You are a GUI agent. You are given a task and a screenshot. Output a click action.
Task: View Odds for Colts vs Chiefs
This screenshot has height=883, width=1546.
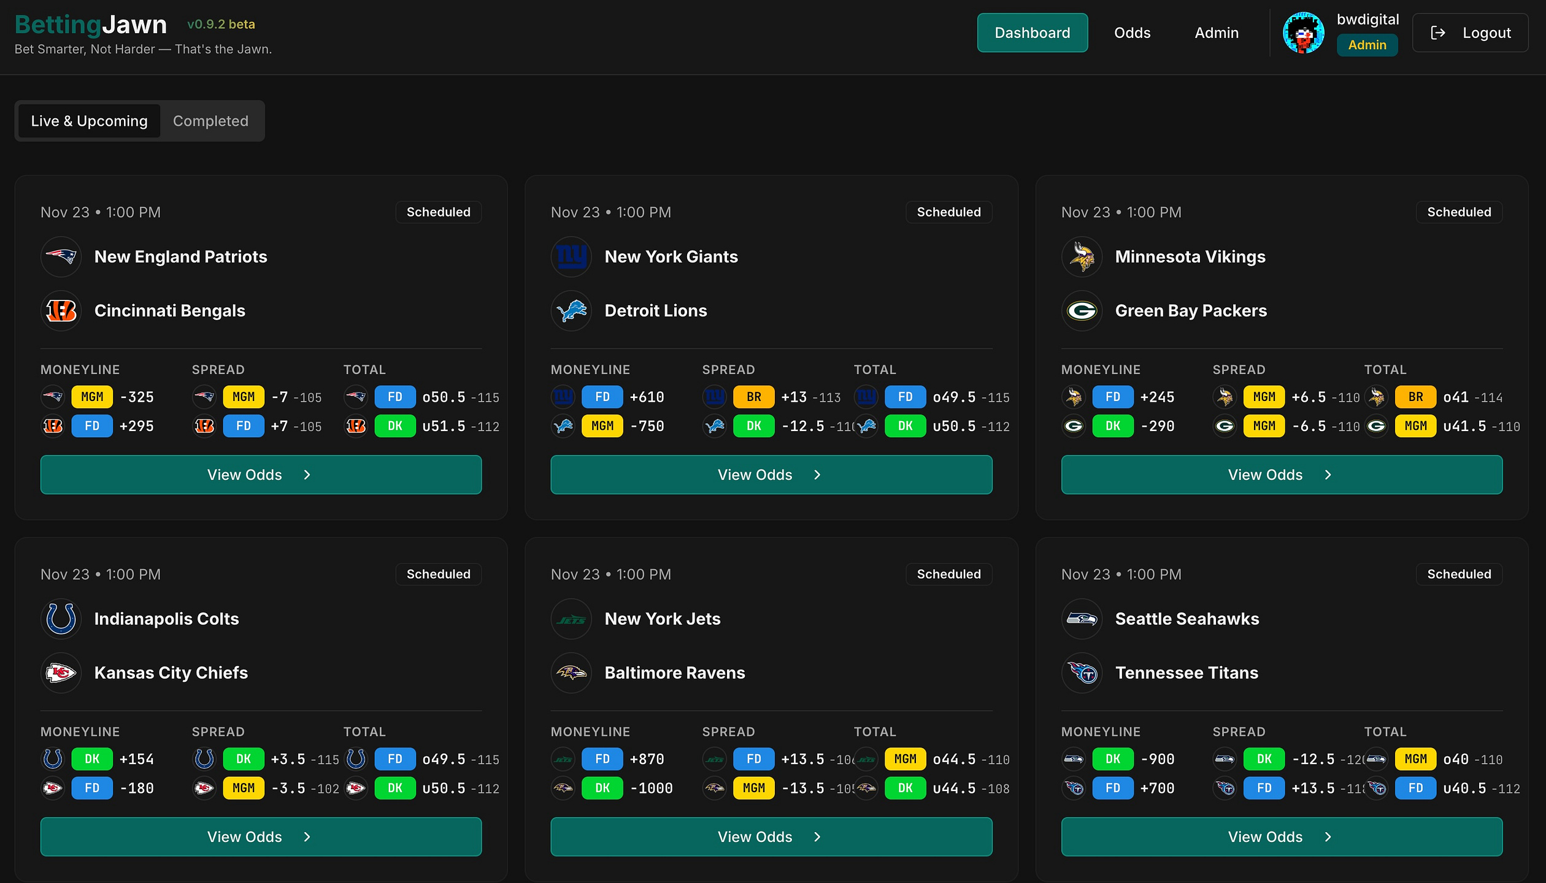click(x=261, y=837)
